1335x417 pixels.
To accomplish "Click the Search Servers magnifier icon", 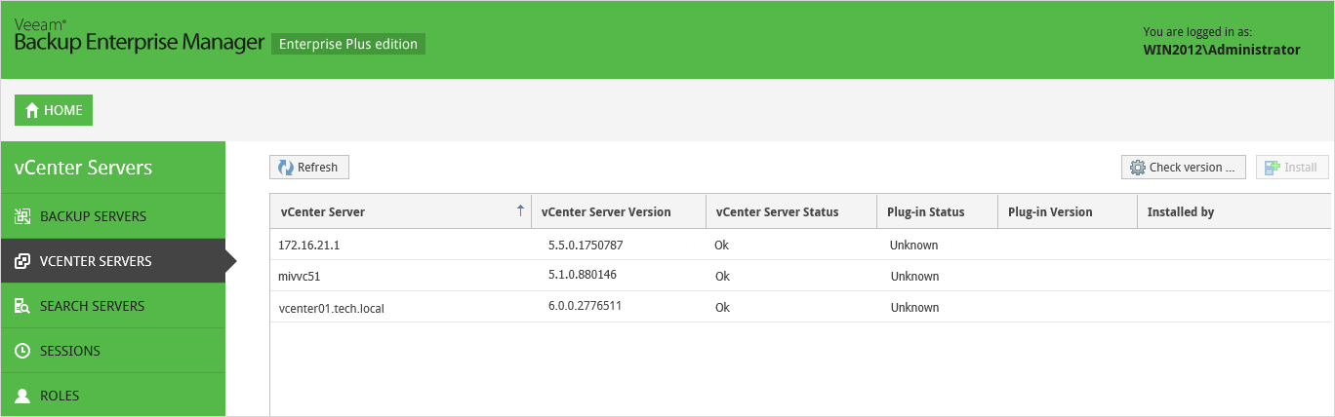I will coord(22,306).
